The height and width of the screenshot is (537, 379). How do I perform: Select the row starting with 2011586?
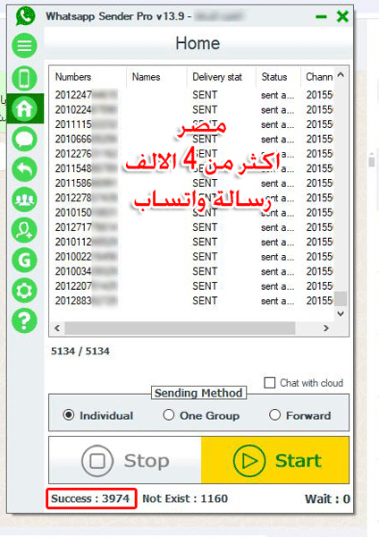click(x=193, y=183)
